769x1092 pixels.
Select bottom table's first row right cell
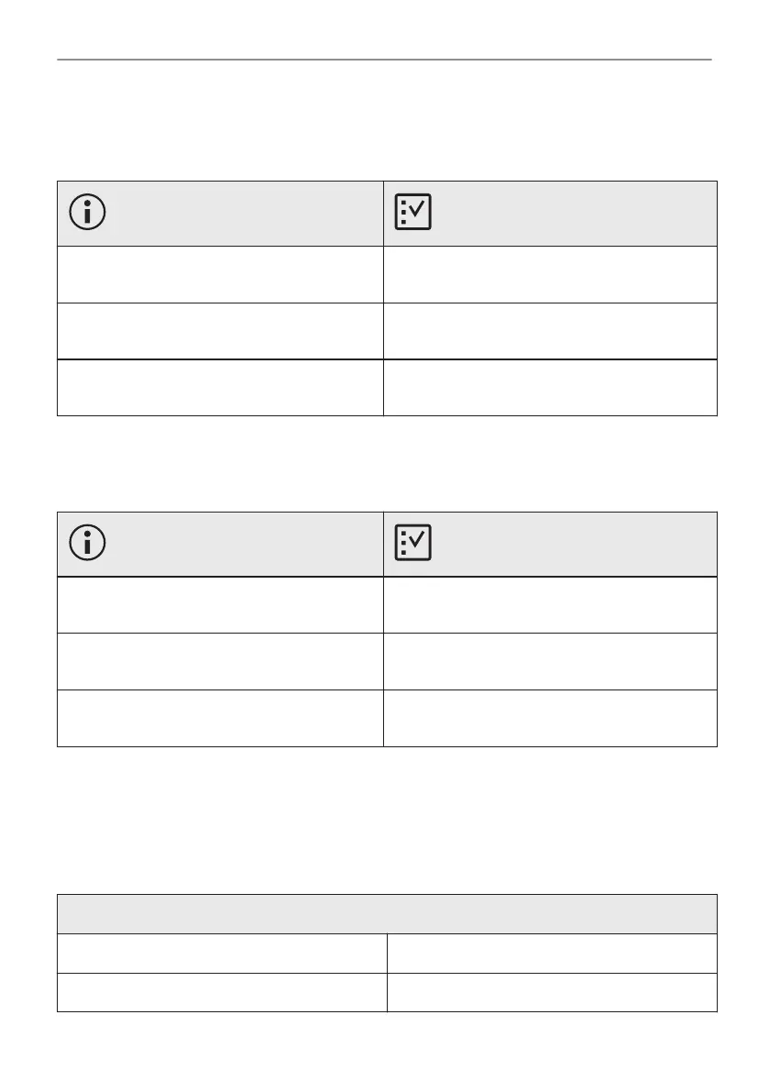pos(552,954)
